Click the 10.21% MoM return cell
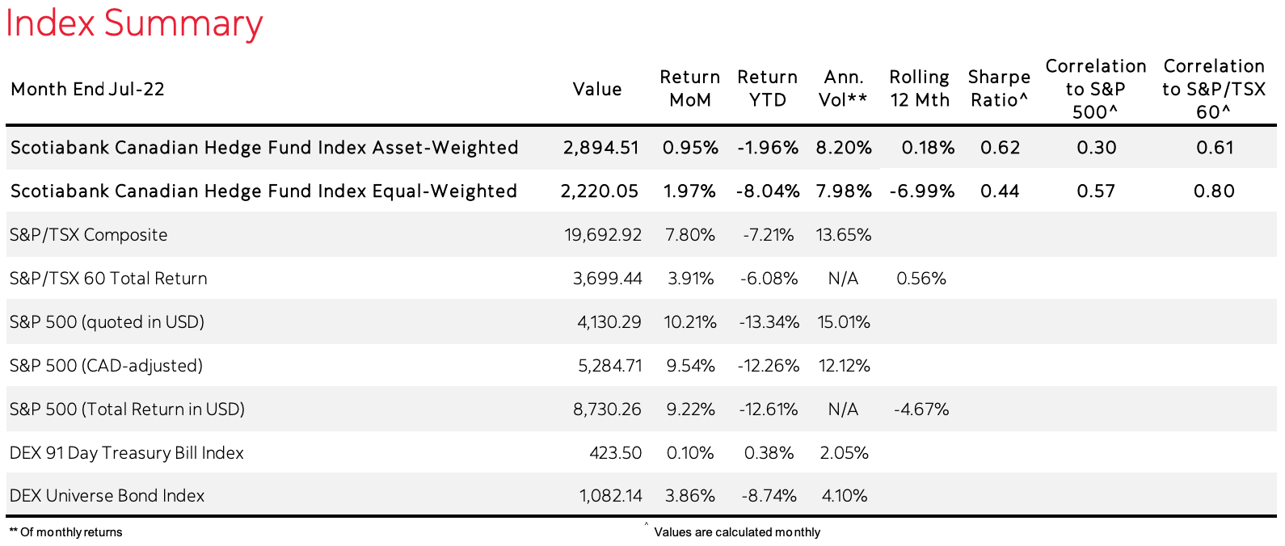1285x546 pixels. point(690,322)
